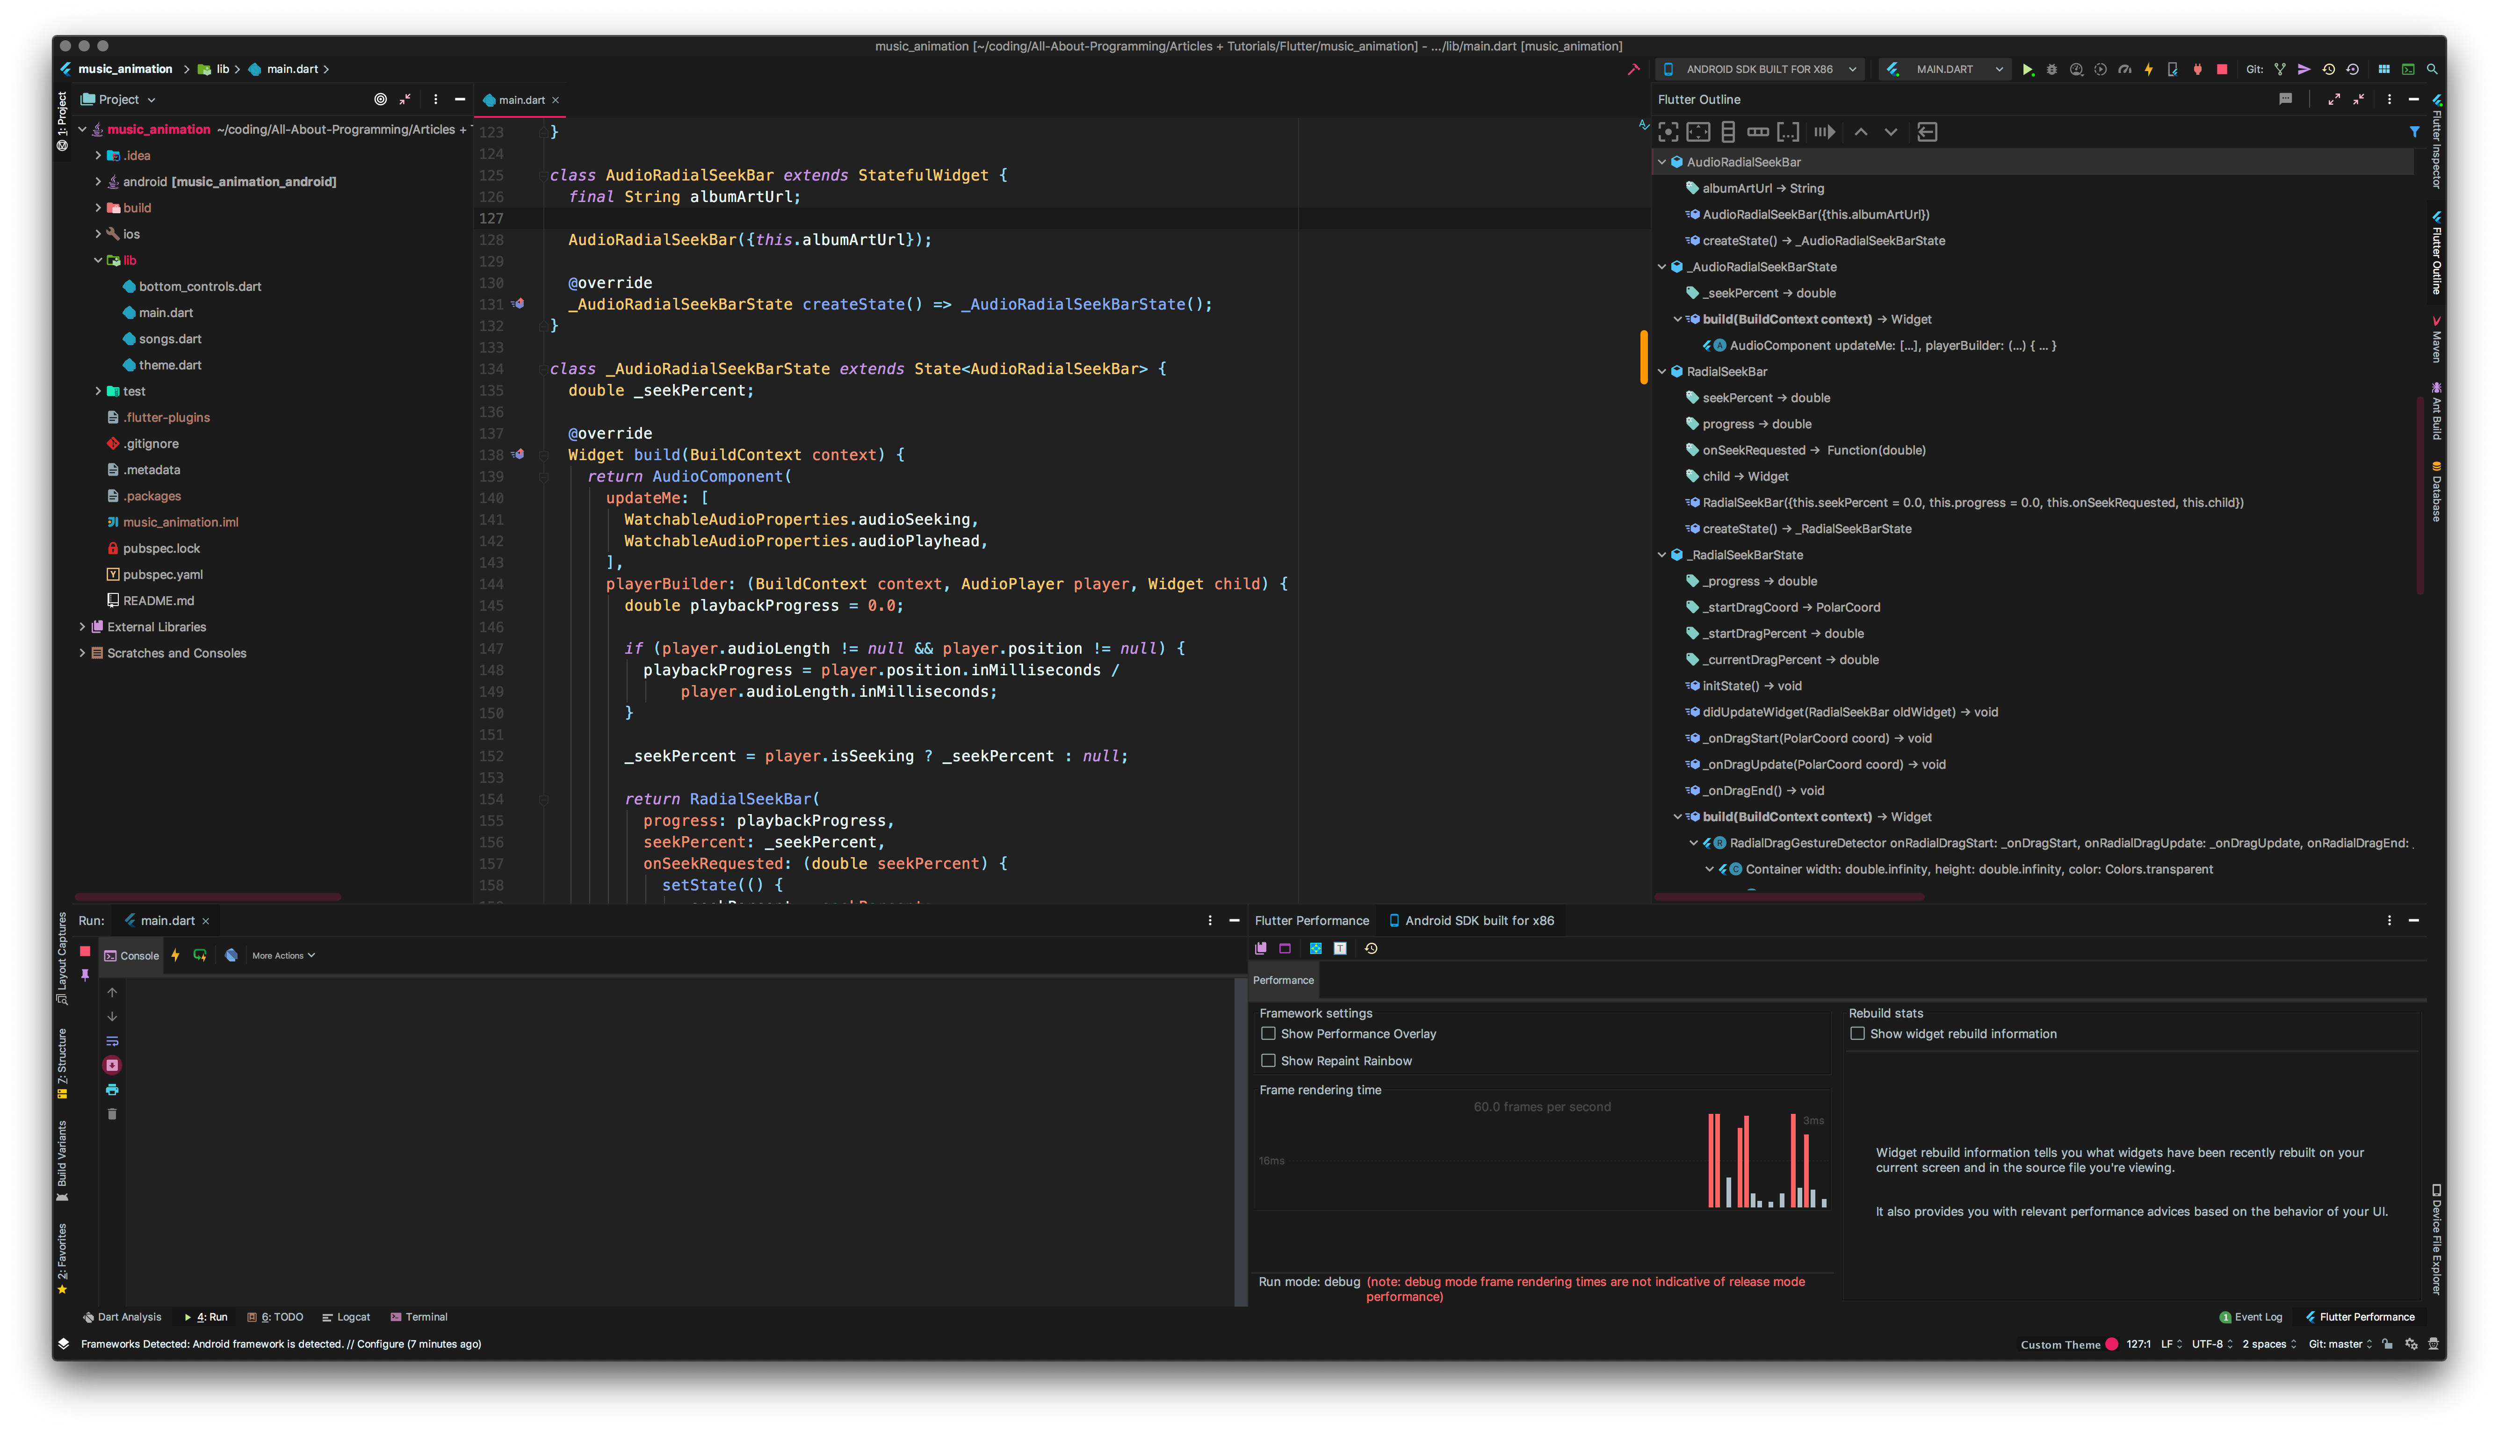Expand External Libraries node
This screenshot has width=2499, height=1430.
coord(82,627)
